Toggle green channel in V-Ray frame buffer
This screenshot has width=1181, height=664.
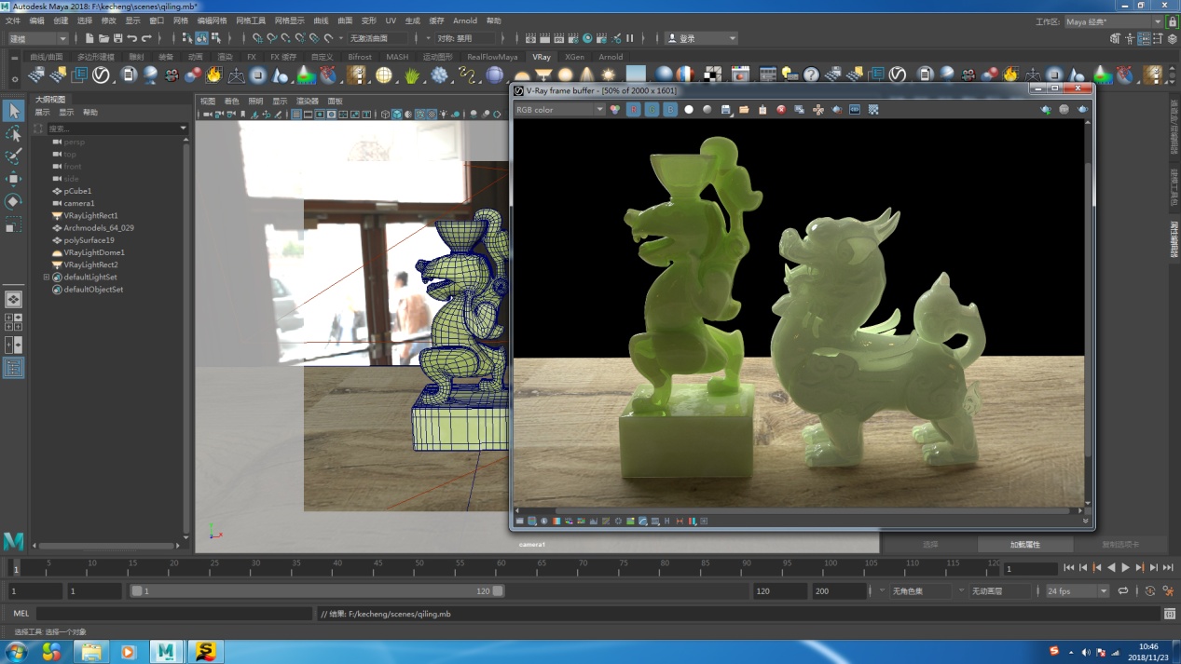(652, 110)
